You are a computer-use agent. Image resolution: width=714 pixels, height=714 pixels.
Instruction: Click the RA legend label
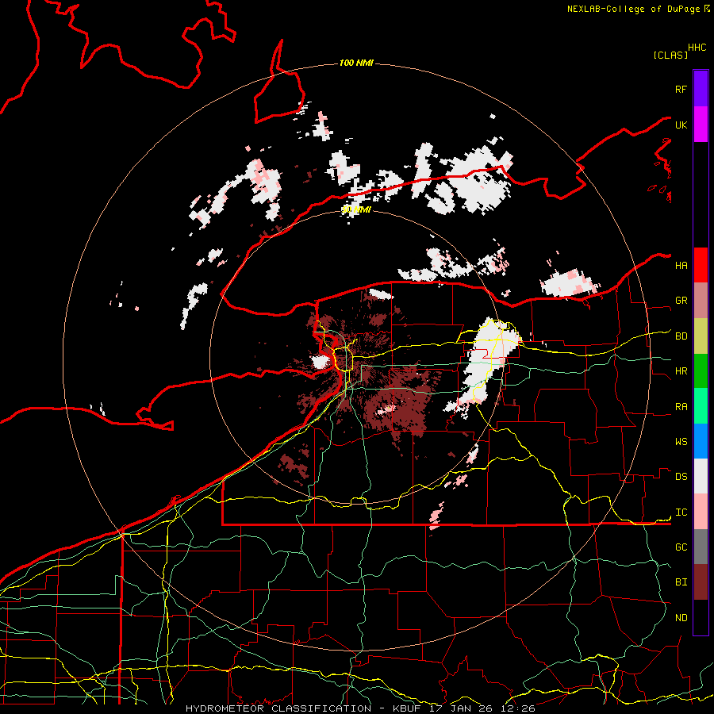[x=681, y=406]
